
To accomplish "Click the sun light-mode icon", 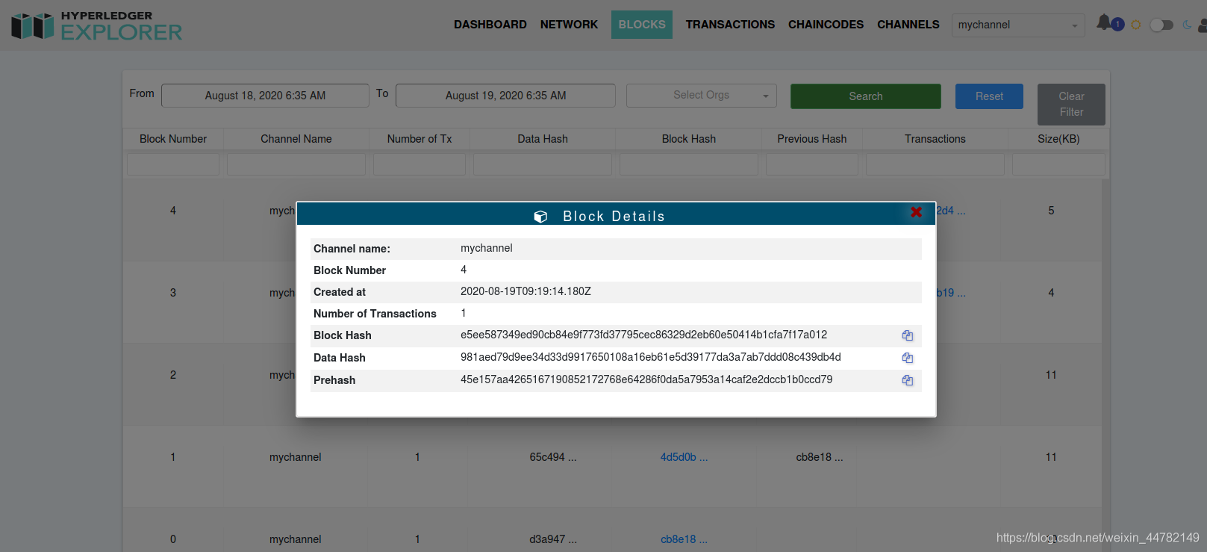I will (1136, 25).
